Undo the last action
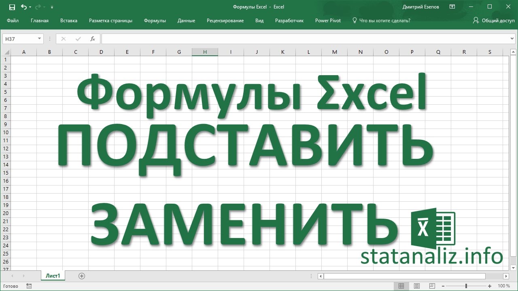 point(23,7)
